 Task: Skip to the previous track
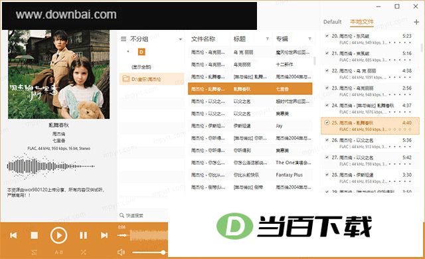point(13,235)
